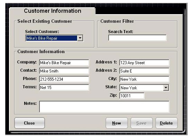Create a customer with the New button
This screenshot has width=193, height=138.
(x=117, y=123)
